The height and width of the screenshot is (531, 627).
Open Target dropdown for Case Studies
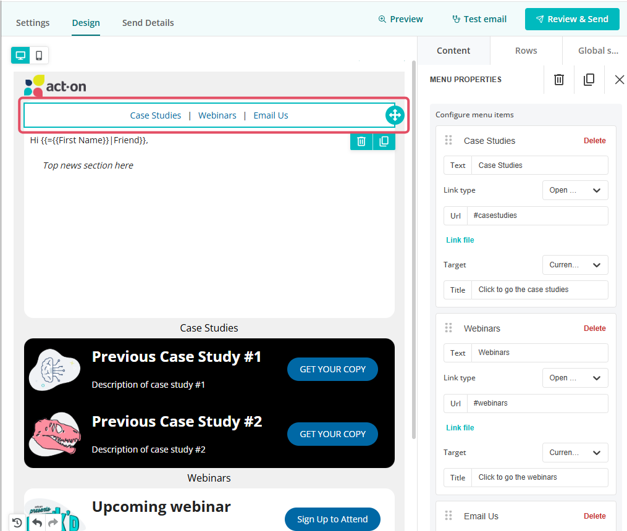tap(575, 265)
